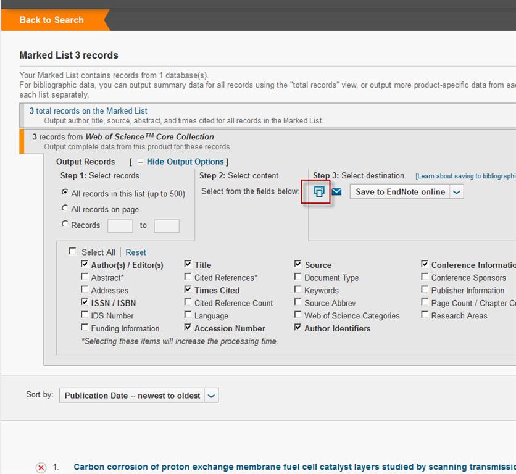Collapse output options with minus icon
The height and width of the screenshot is (474, 516).
click(x=140, y=162)
